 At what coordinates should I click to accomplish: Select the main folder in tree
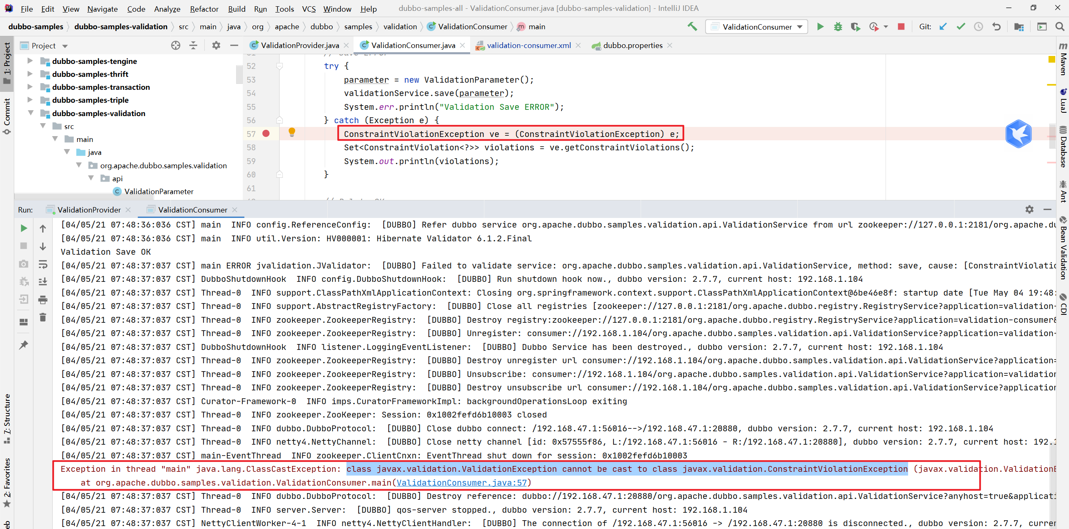(84, 139)
